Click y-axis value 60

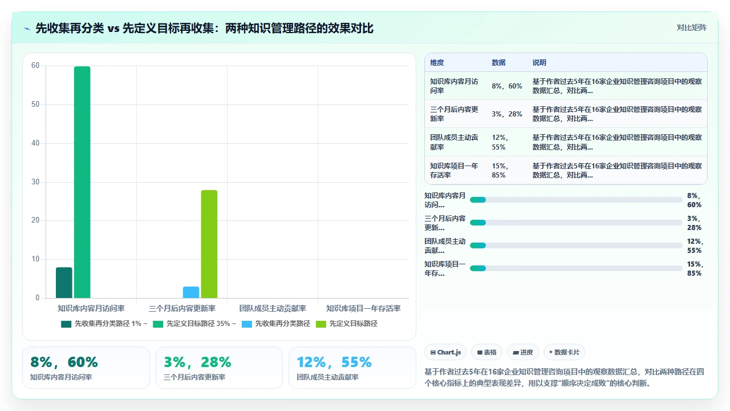pyautogui.click(x=35, y=66)
